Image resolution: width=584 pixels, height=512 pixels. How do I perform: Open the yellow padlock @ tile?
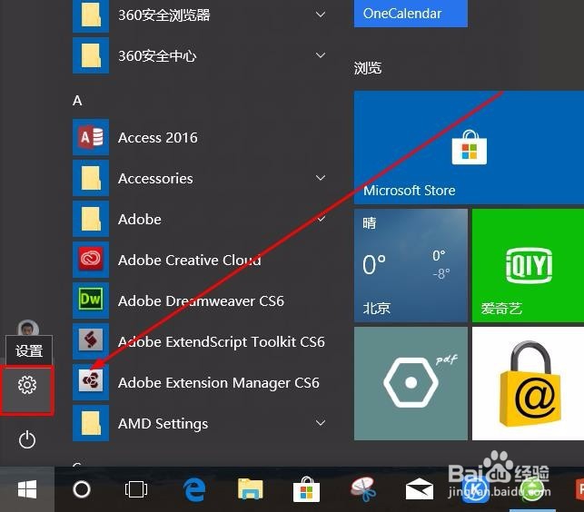pos(528,383)
